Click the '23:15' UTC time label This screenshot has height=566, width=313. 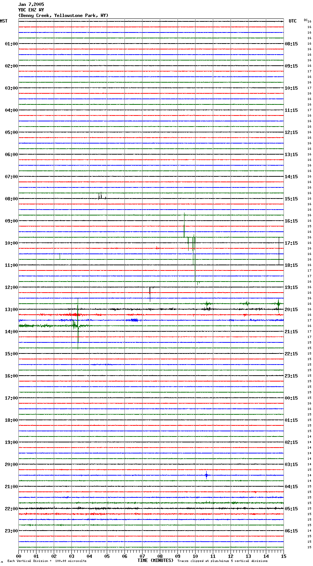pyautogui.click(x=291, y=376)
